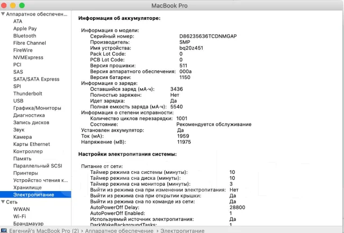Screen dimensions: 344x233
Task: Collapse the Аппаратное обеспечение section triangle
Action: click(3, 14)
